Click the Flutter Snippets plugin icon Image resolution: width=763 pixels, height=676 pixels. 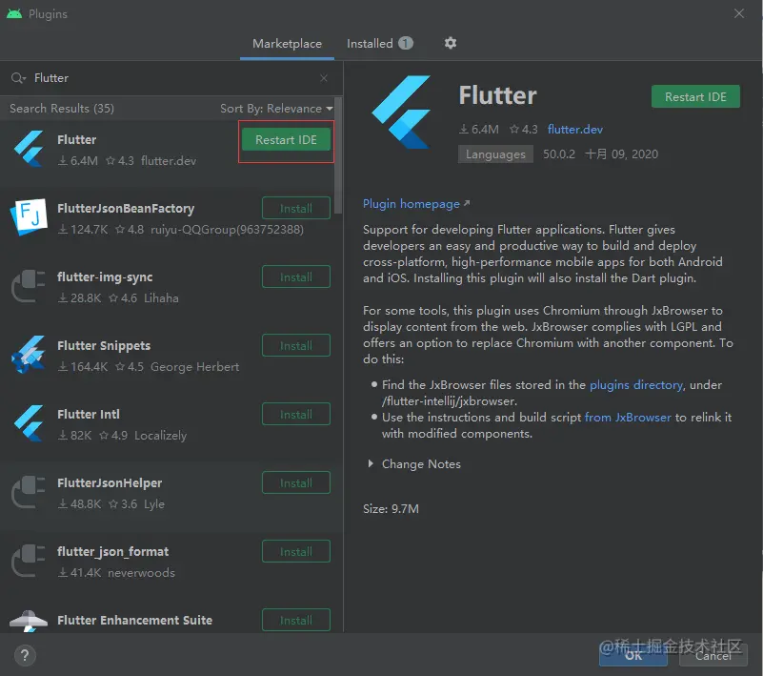pyautogui.click(x=29, y=355)
